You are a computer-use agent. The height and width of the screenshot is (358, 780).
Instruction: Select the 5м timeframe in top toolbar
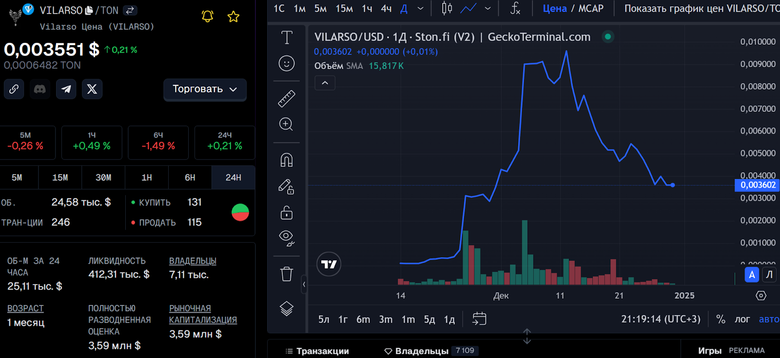tap(321, 8)
